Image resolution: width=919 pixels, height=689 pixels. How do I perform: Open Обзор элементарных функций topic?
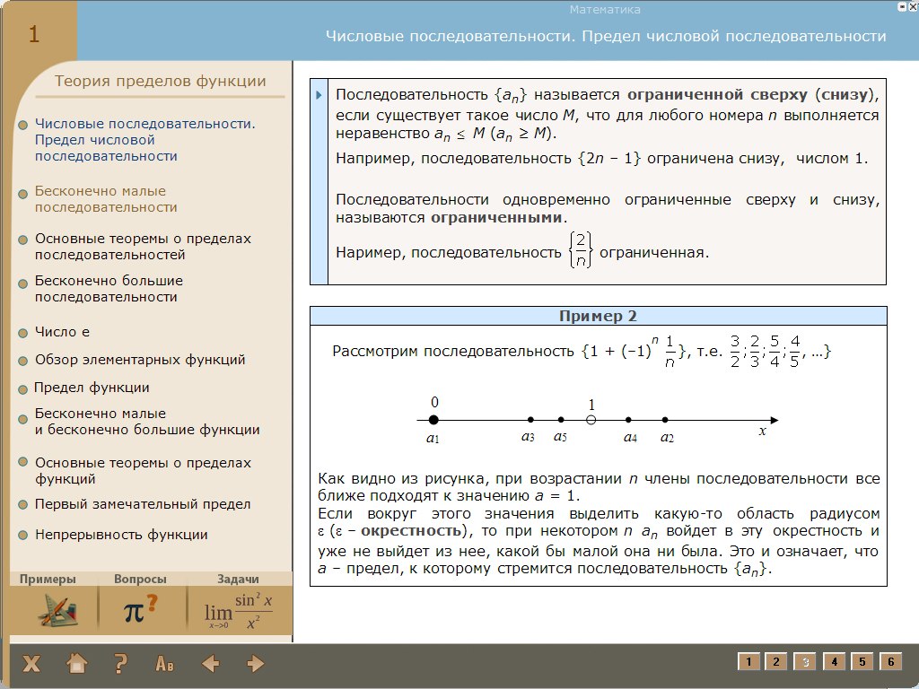(x=140, y=360)
